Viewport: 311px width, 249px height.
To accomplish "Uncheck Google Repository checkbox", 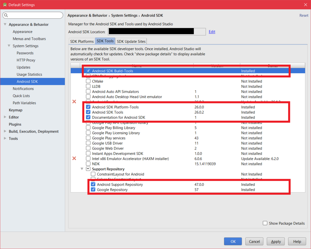I will pyautogui.click(x=93, y=189).
